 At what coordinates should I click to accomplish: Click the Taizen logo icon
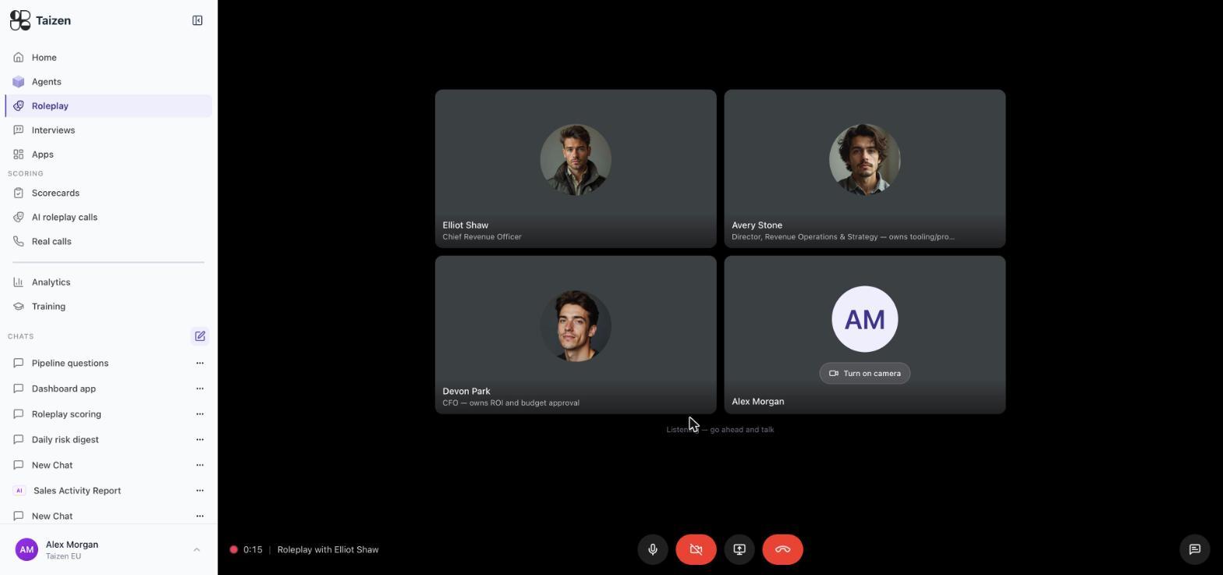coord(20,20)
